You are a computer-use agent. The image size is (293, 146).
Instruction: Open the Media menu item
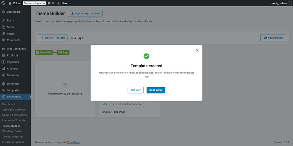(15, 27)
